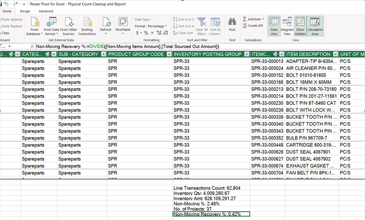Open ITEMC... column filter dropdown
The width and height of the screenshot is (365, 220).
(282, 54)
